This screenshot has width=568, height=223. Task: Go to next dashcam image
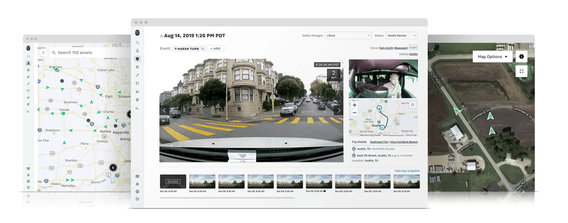(x=339, y=110)
